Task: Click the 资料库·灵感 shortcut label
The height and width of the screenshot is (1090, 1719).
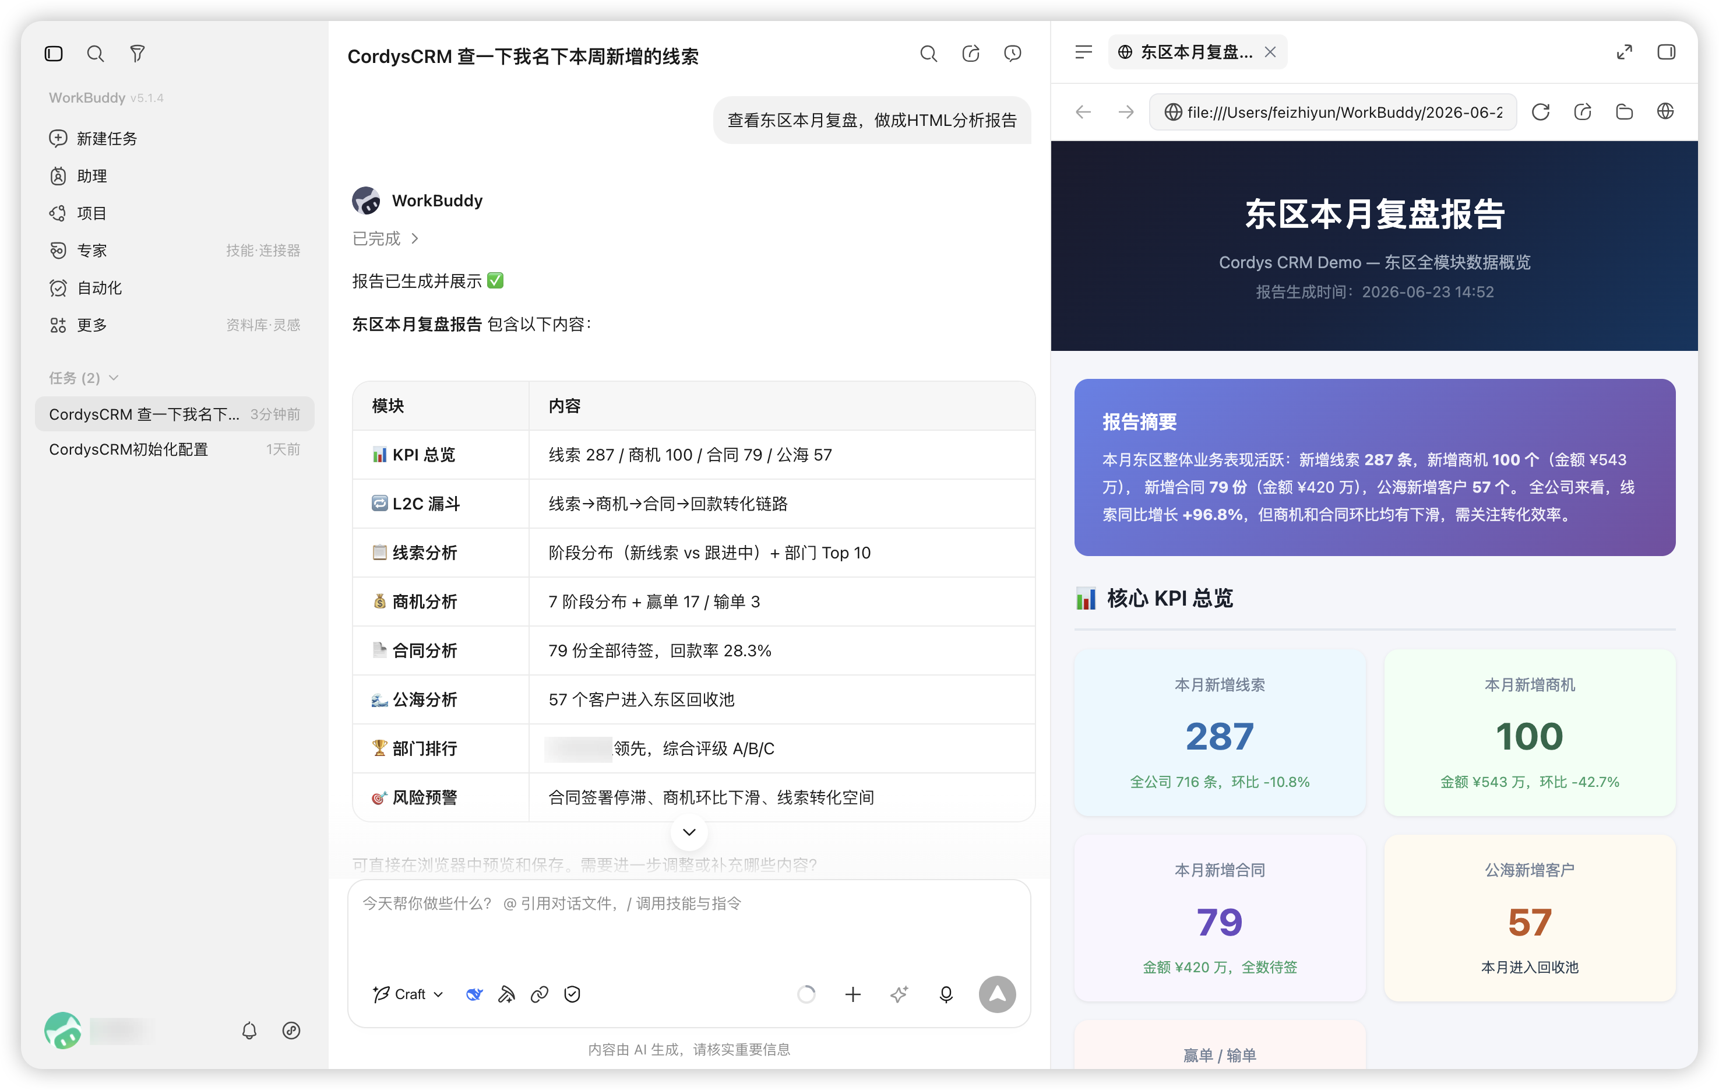Action: [263, 325]
